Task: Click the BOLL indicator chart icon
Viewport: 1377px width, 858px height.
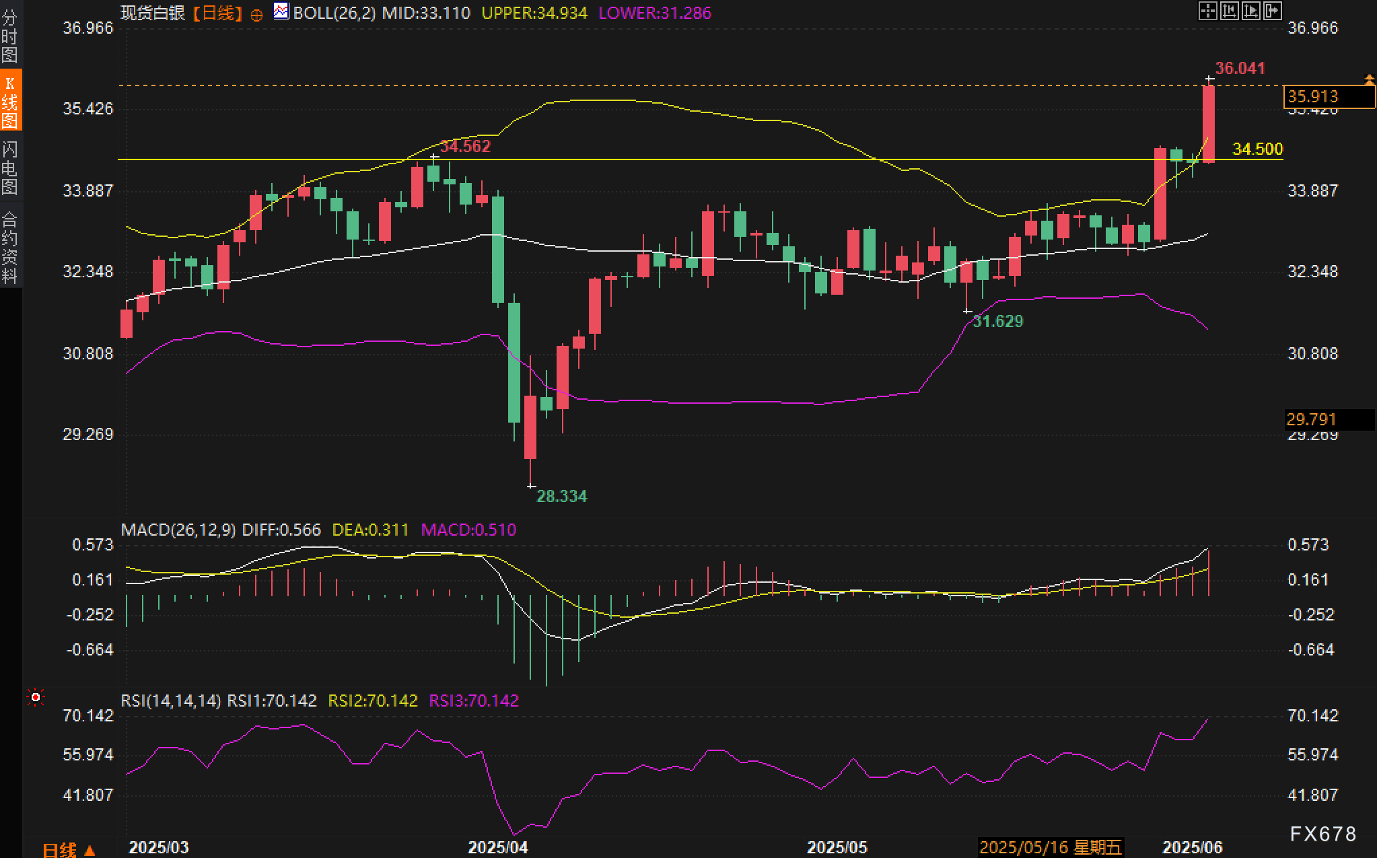Action: pos(281,11)
